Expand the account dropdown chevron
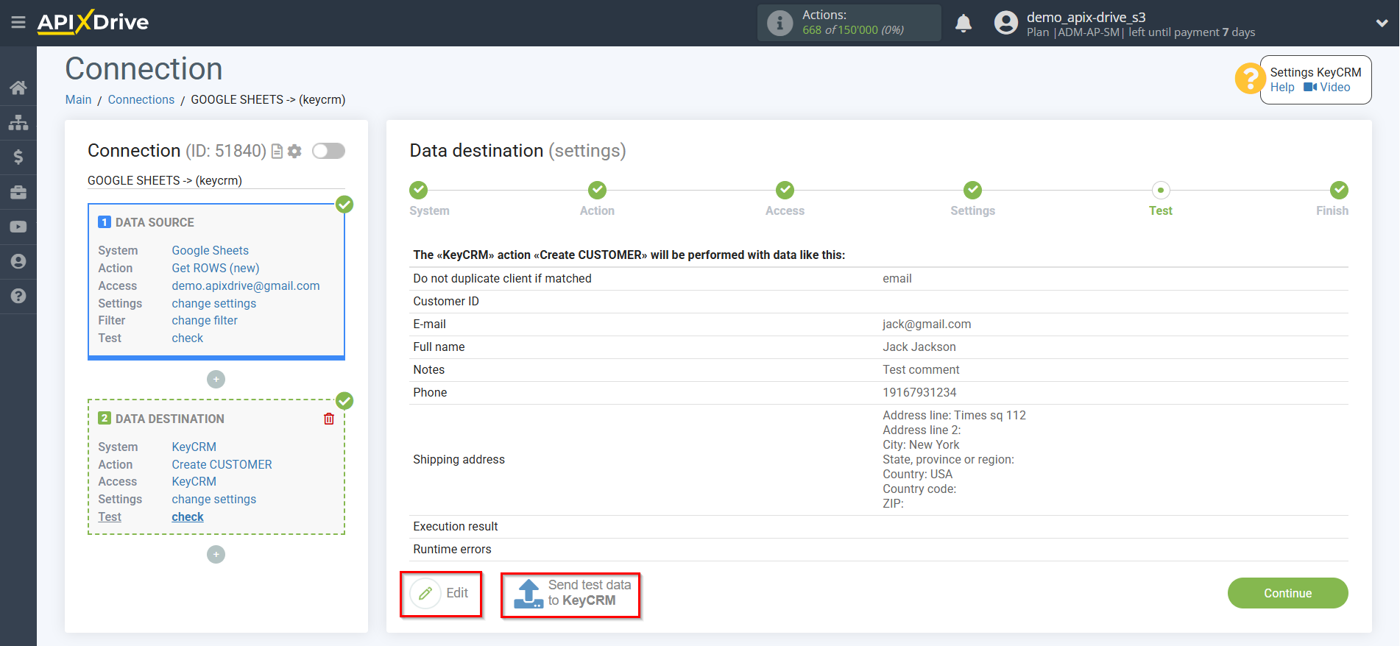The image size is (1400, 646). 1382,24
